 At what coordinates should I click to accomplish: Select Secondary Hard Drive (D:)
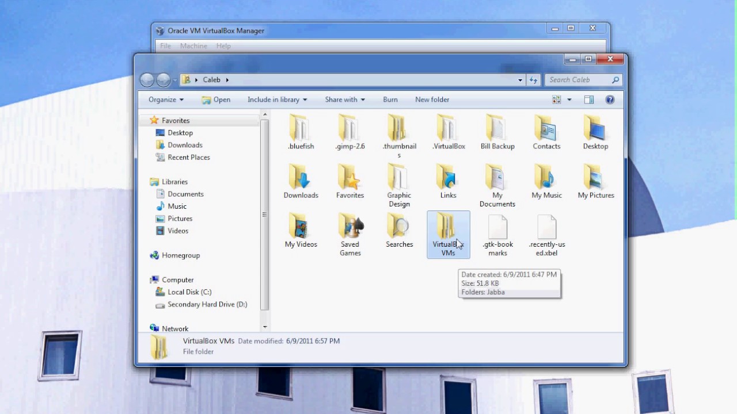(207, 304)
